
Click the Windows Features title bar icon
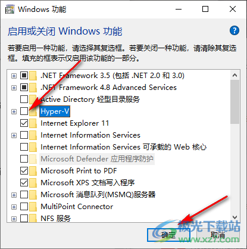(10, 10)
